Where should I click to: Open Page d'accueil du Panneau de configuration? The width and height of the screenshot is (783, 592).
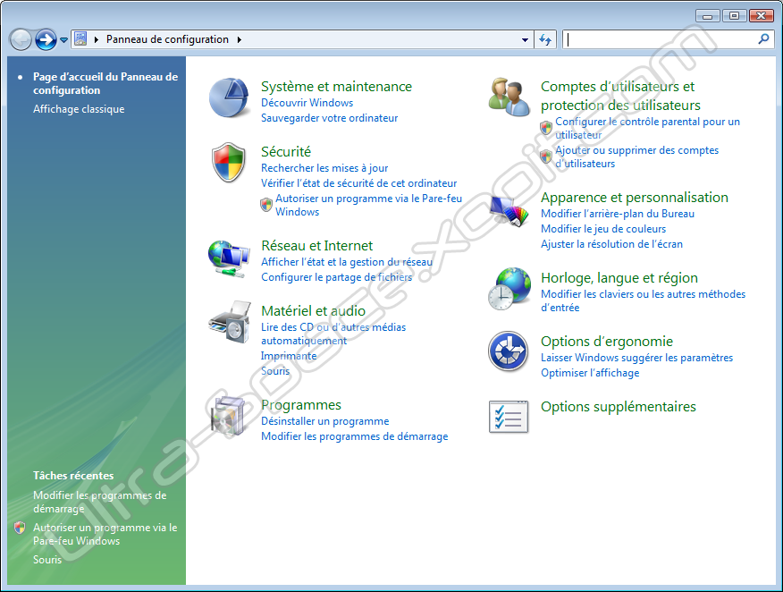click(105, 83)
